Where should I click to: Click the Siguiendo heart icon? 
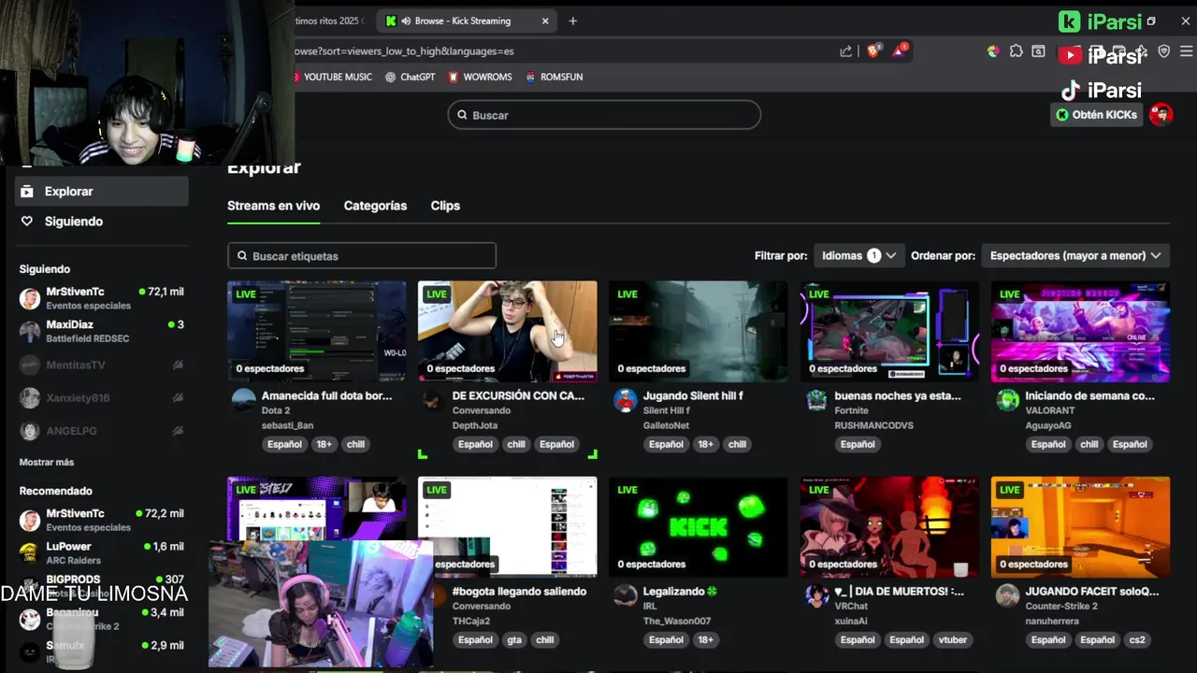[x=27, y=222]
